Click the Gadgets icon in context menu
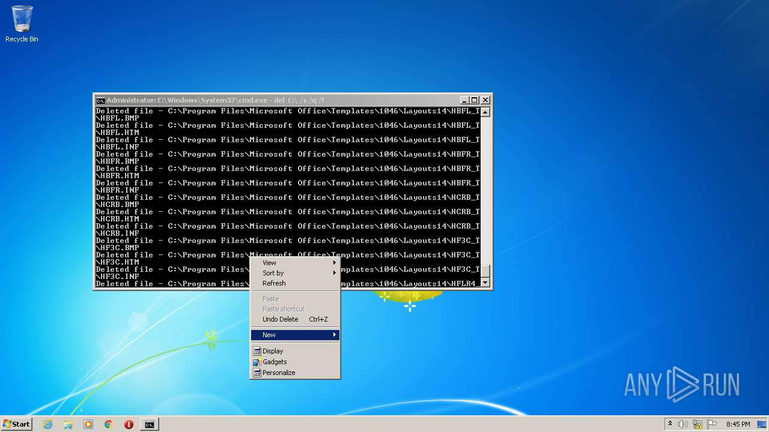Image resolution: width=769 pixels, height=432 pixels. tap(257, 362)
